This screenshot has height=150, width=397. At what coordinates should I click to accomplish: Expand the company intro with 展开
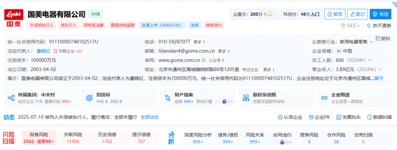[x=379, y=78]
